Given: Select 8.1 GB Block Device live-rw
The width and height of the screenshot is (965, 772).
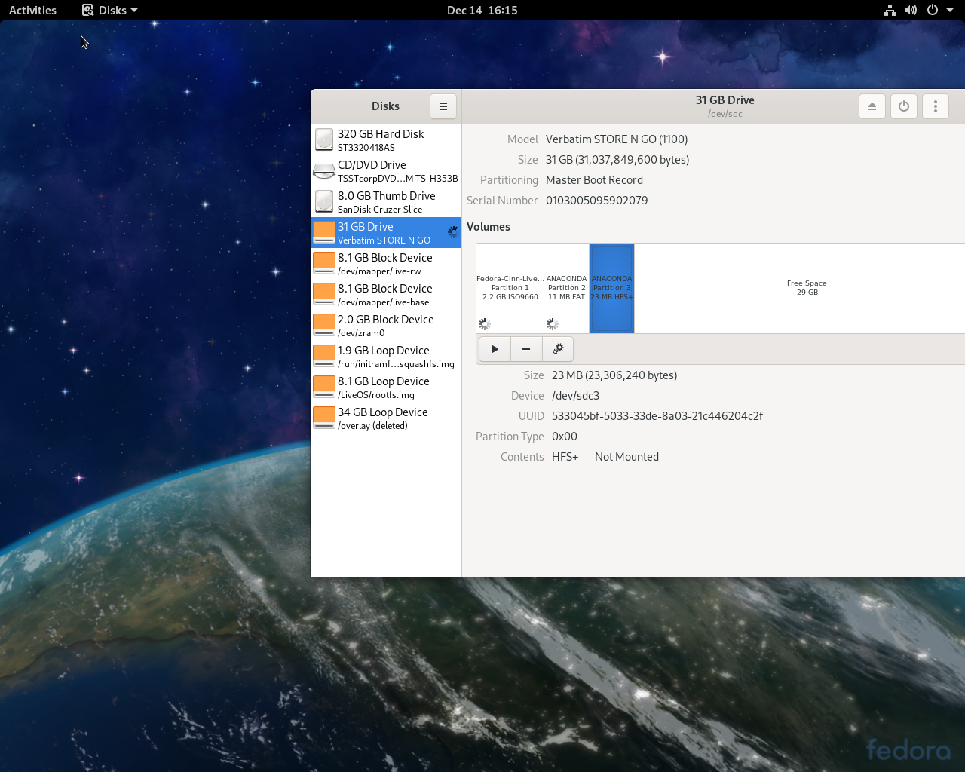Looking at the screenshot, I should (x=386, y=264).
